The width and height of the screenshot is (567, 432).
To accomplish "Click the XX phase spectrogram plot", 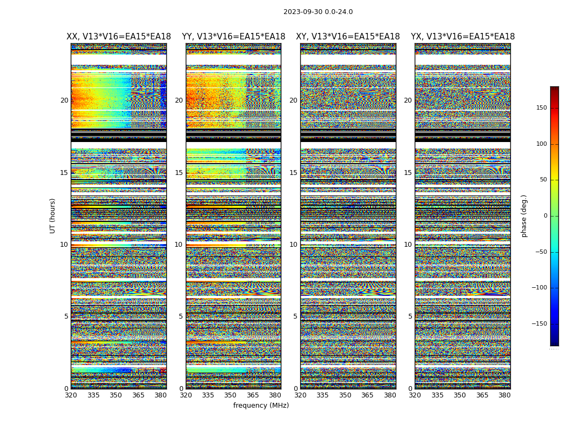I will 119,216.
